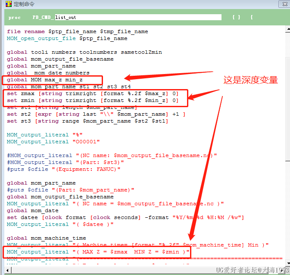Click the line 'file rename $ptp_file_name $tmp_file_name'

(77, 31)
